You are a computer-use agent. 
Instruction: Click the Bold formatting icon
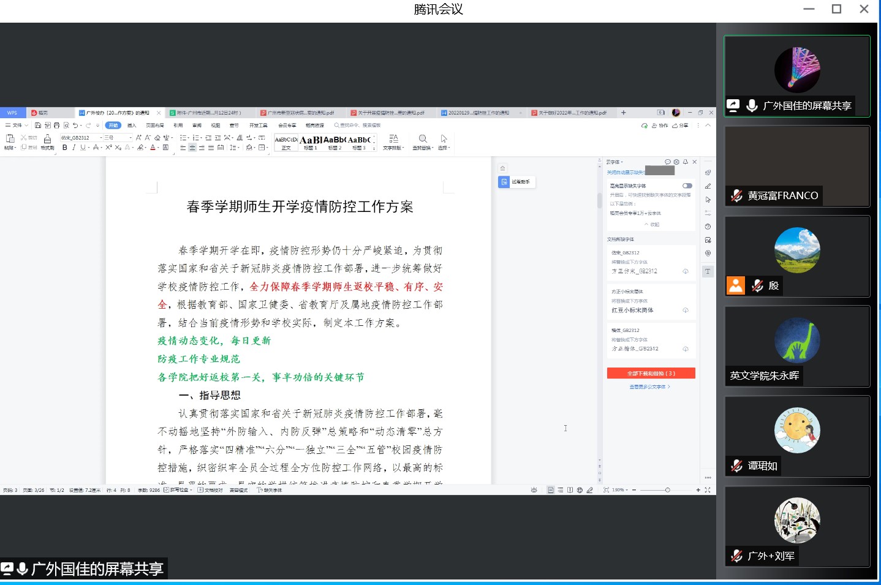[65, 148]
